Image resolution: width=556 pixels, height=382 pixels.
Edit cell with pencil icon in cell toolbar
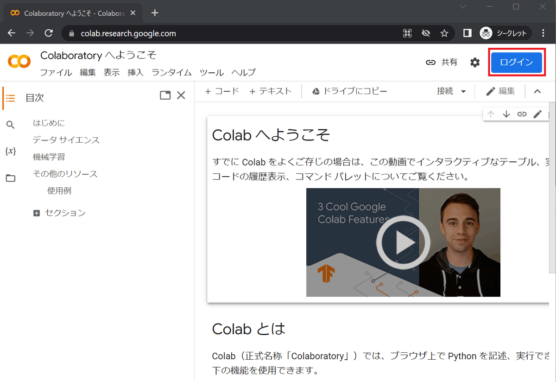click(537, 114)
